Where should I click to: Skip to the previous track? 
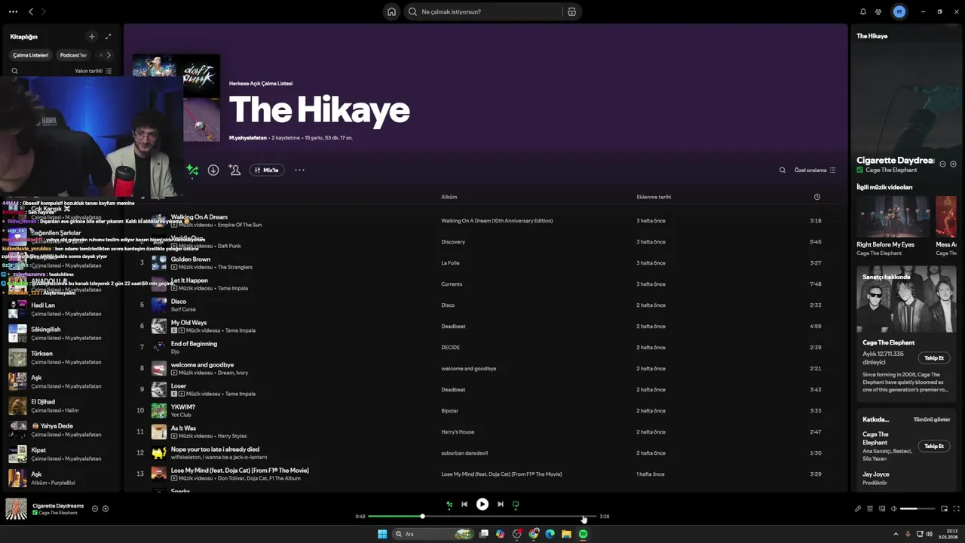pyautogui.click(x=464, y=505)
